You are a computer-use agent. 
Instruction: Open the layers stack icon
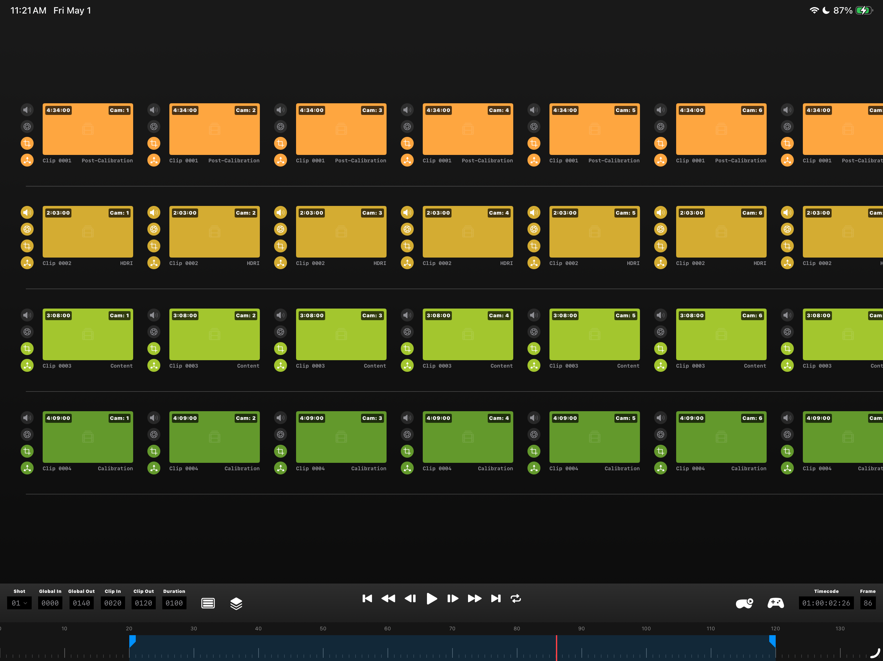tap(236, 604)
